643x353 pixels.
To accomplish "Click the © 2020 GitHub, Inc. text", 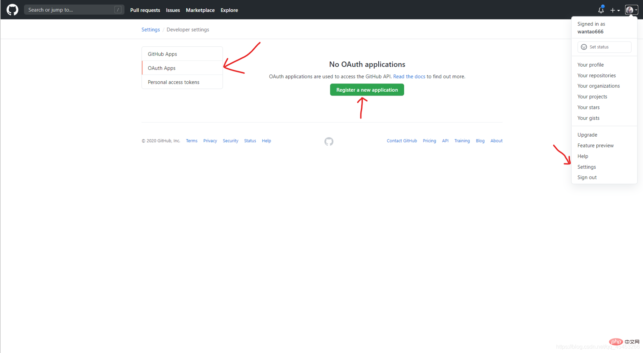I will [161, 141].
